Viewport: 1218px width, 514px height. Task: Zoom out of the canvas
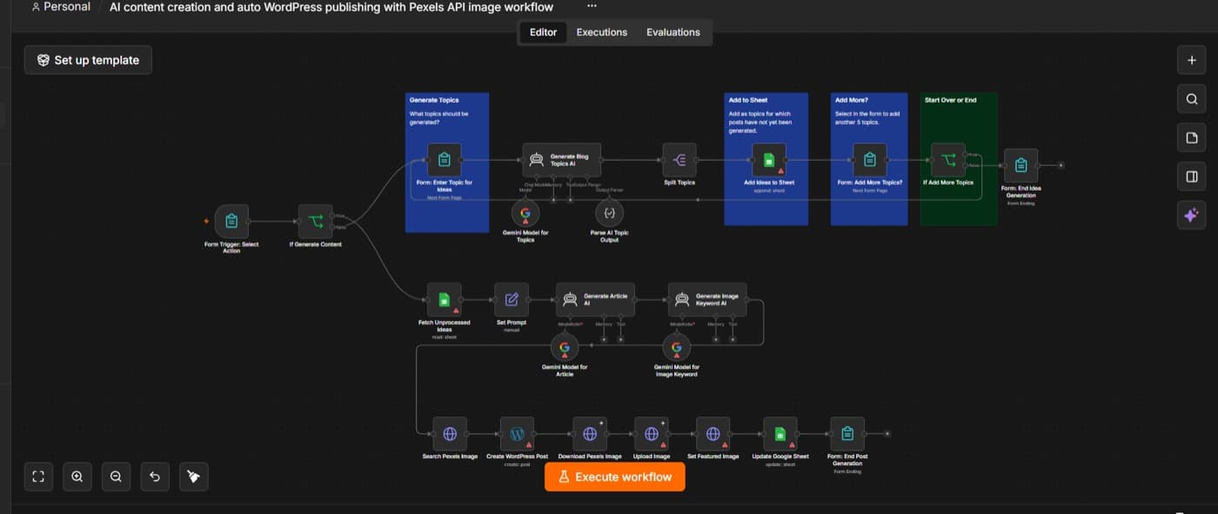(x=116, y=477)
